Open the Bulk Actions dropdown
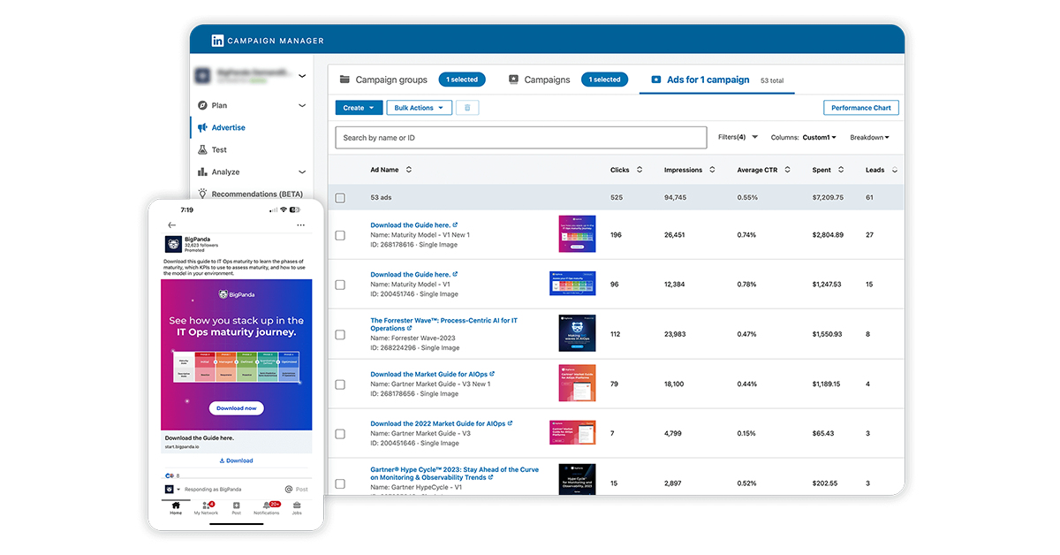The width and height of the screenshot is (1060, 555). [x=419, y=107]
